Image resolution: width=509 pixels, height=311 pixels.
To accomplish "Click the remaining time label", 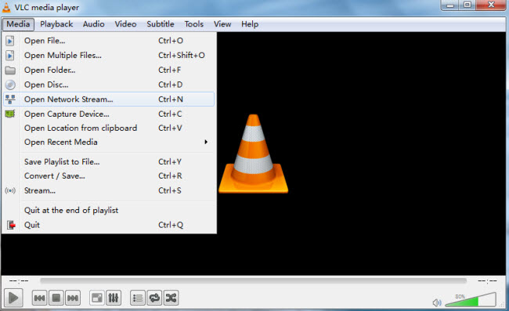I will coord(487,280).
